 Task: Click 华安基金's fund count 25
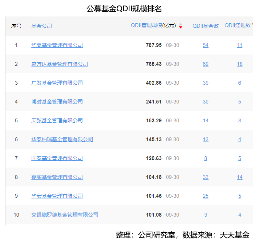pos(206,196)
